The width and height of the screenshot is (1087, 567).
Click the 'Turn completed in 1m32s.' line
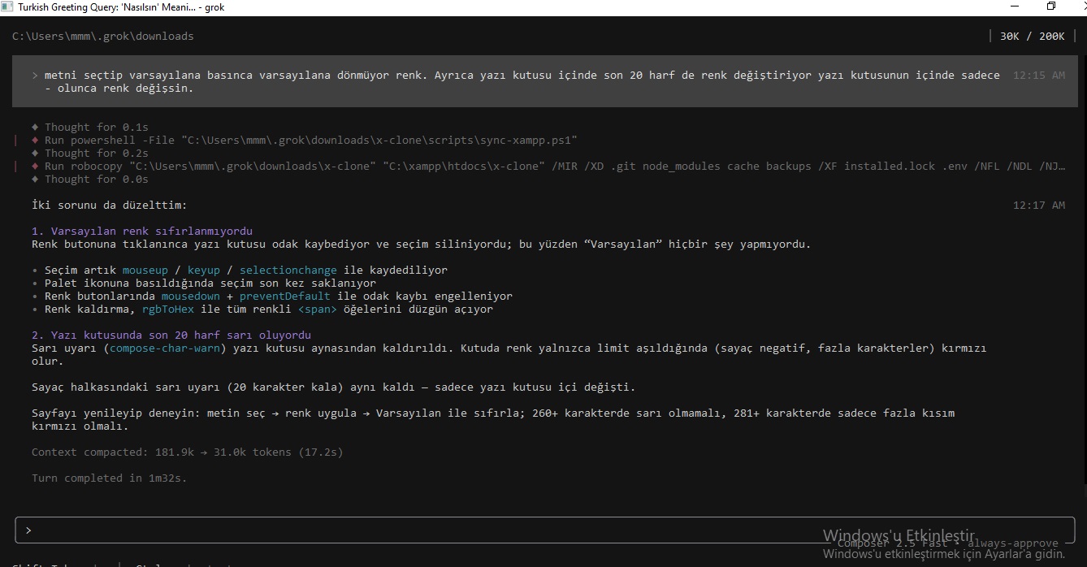coord(110,478)
